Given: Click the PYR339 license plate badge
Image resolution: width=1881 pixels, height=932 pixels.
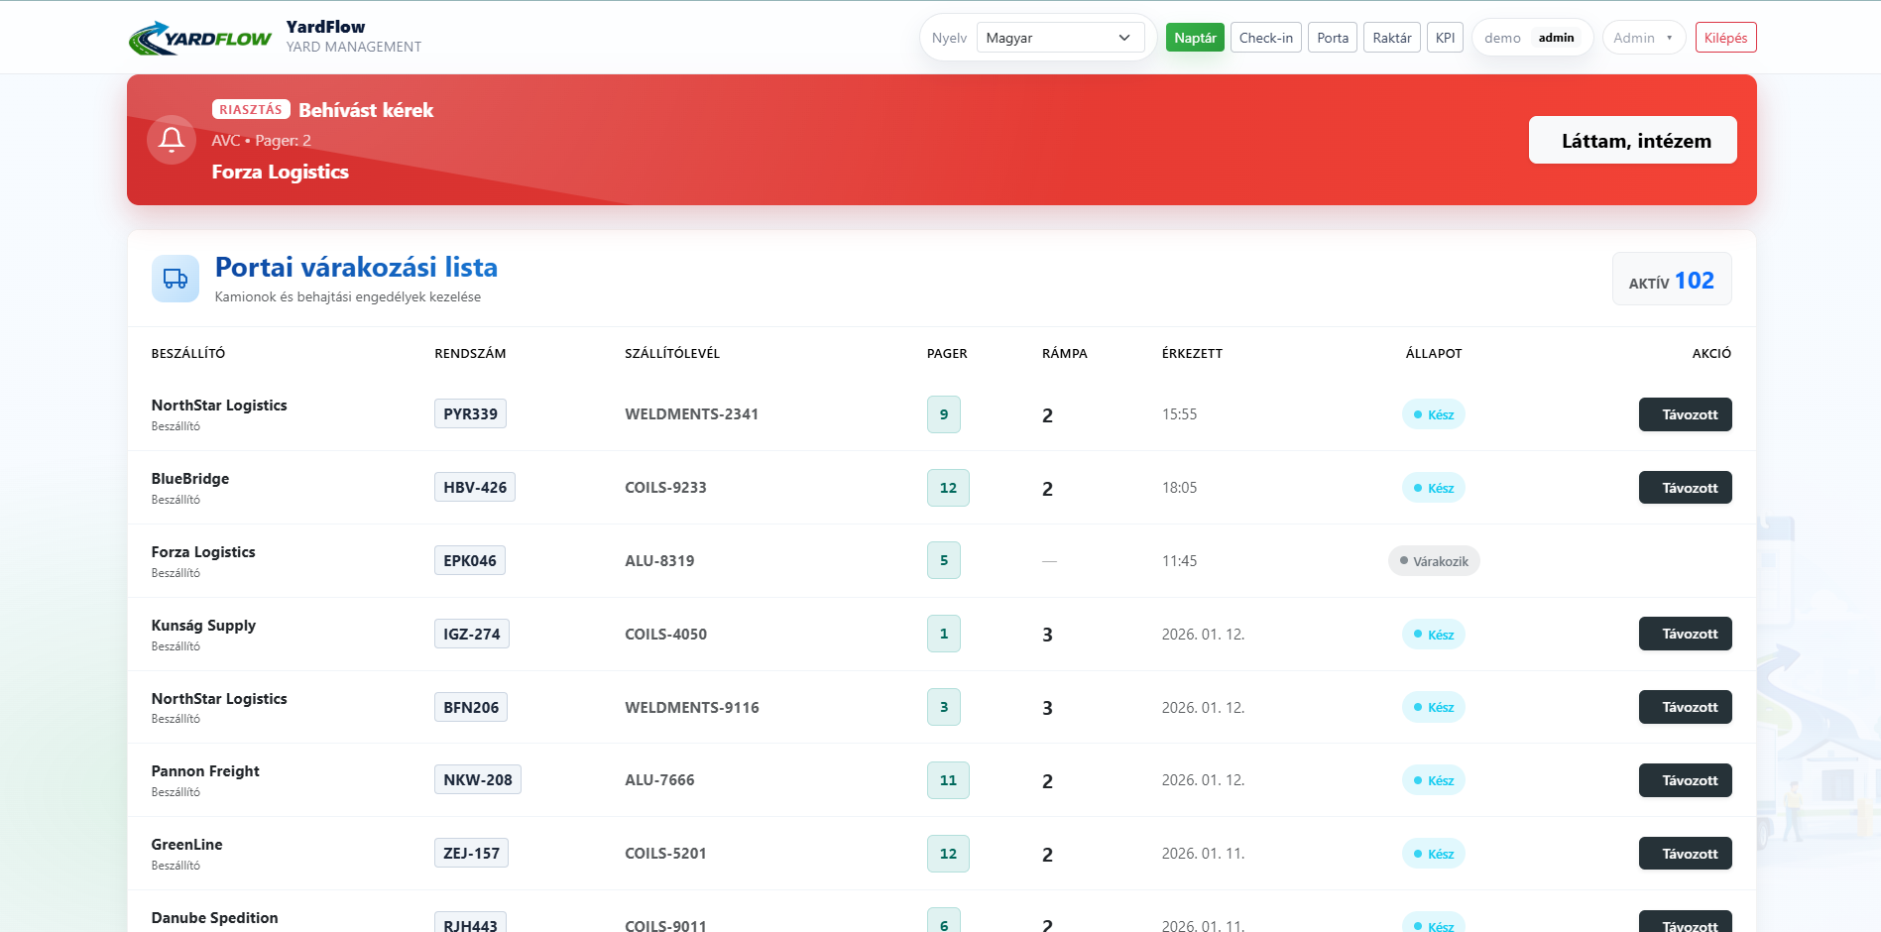Looking at the screenshot, I should coord(470,414).
